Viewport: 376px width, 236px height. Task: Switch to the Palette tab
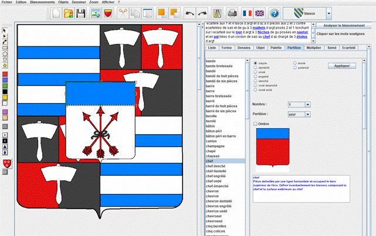[x=276, y=47]
